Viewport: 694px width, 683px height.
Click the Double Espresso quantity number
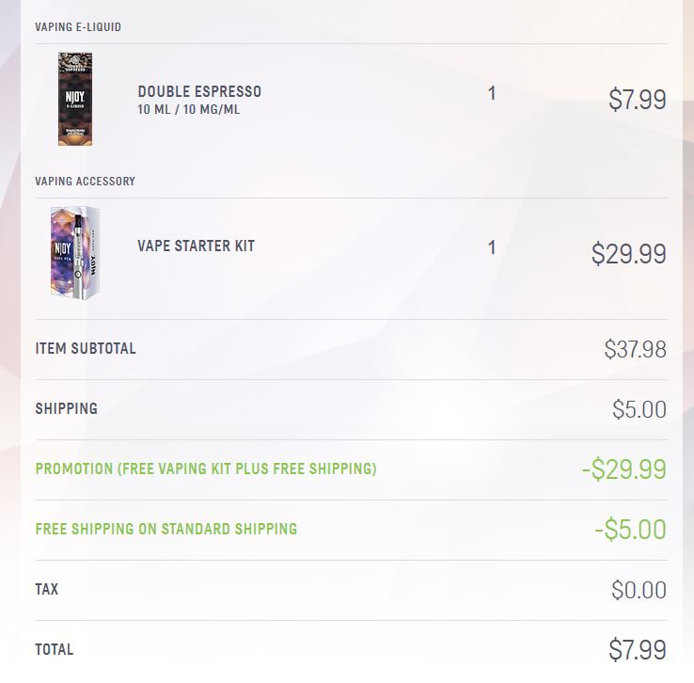492,93
